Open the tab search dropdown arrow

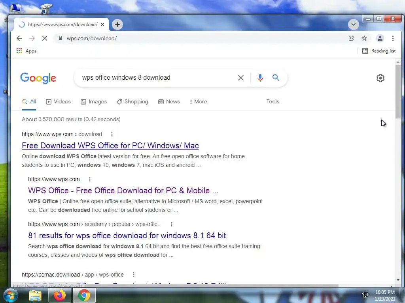[x=353, y=24]
